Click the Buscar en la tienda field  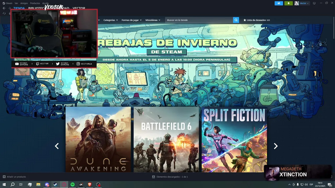click(x=199, y=20)
